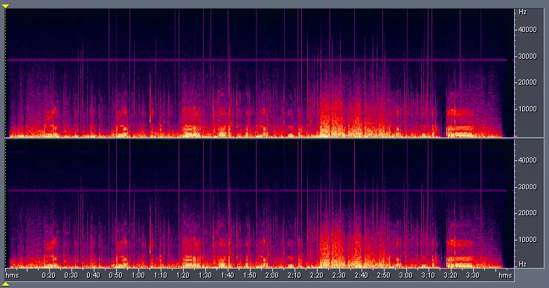
Task: Click the 2:00 mark on the time ruler
Action: pyautogui.click(x=272, y=275)
